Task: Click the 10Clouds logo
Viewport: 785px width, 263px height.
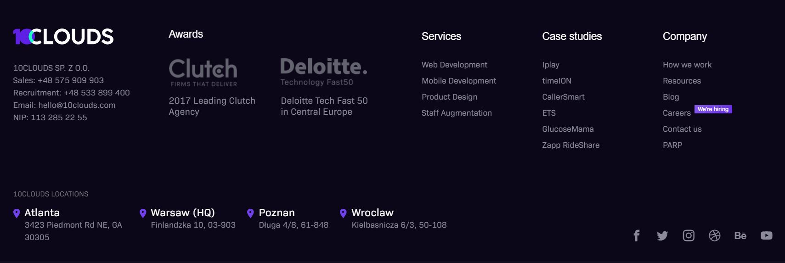Action: [x=63, y=37]
